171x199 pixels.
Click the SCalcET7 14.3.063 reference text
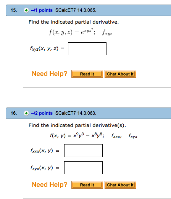(76, 113)
